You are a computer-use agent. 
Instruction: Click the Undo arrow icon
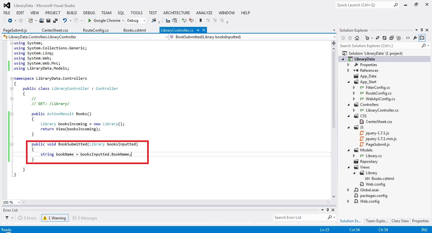coord(65,21)
